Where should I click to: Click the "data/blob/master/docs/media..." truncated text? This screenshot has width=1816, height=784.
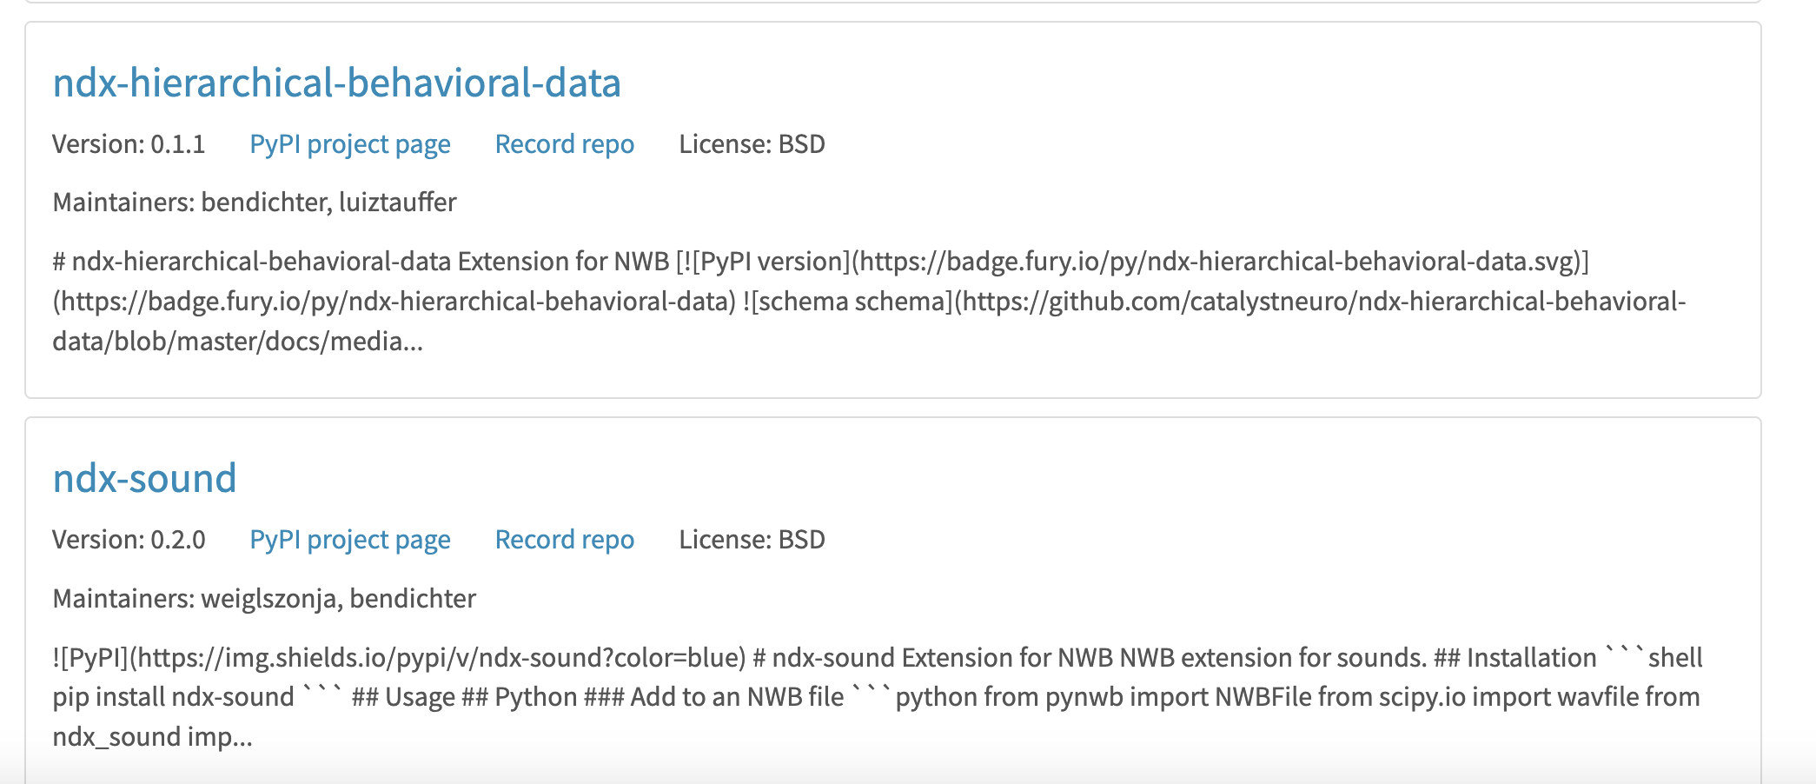(237, 342)
